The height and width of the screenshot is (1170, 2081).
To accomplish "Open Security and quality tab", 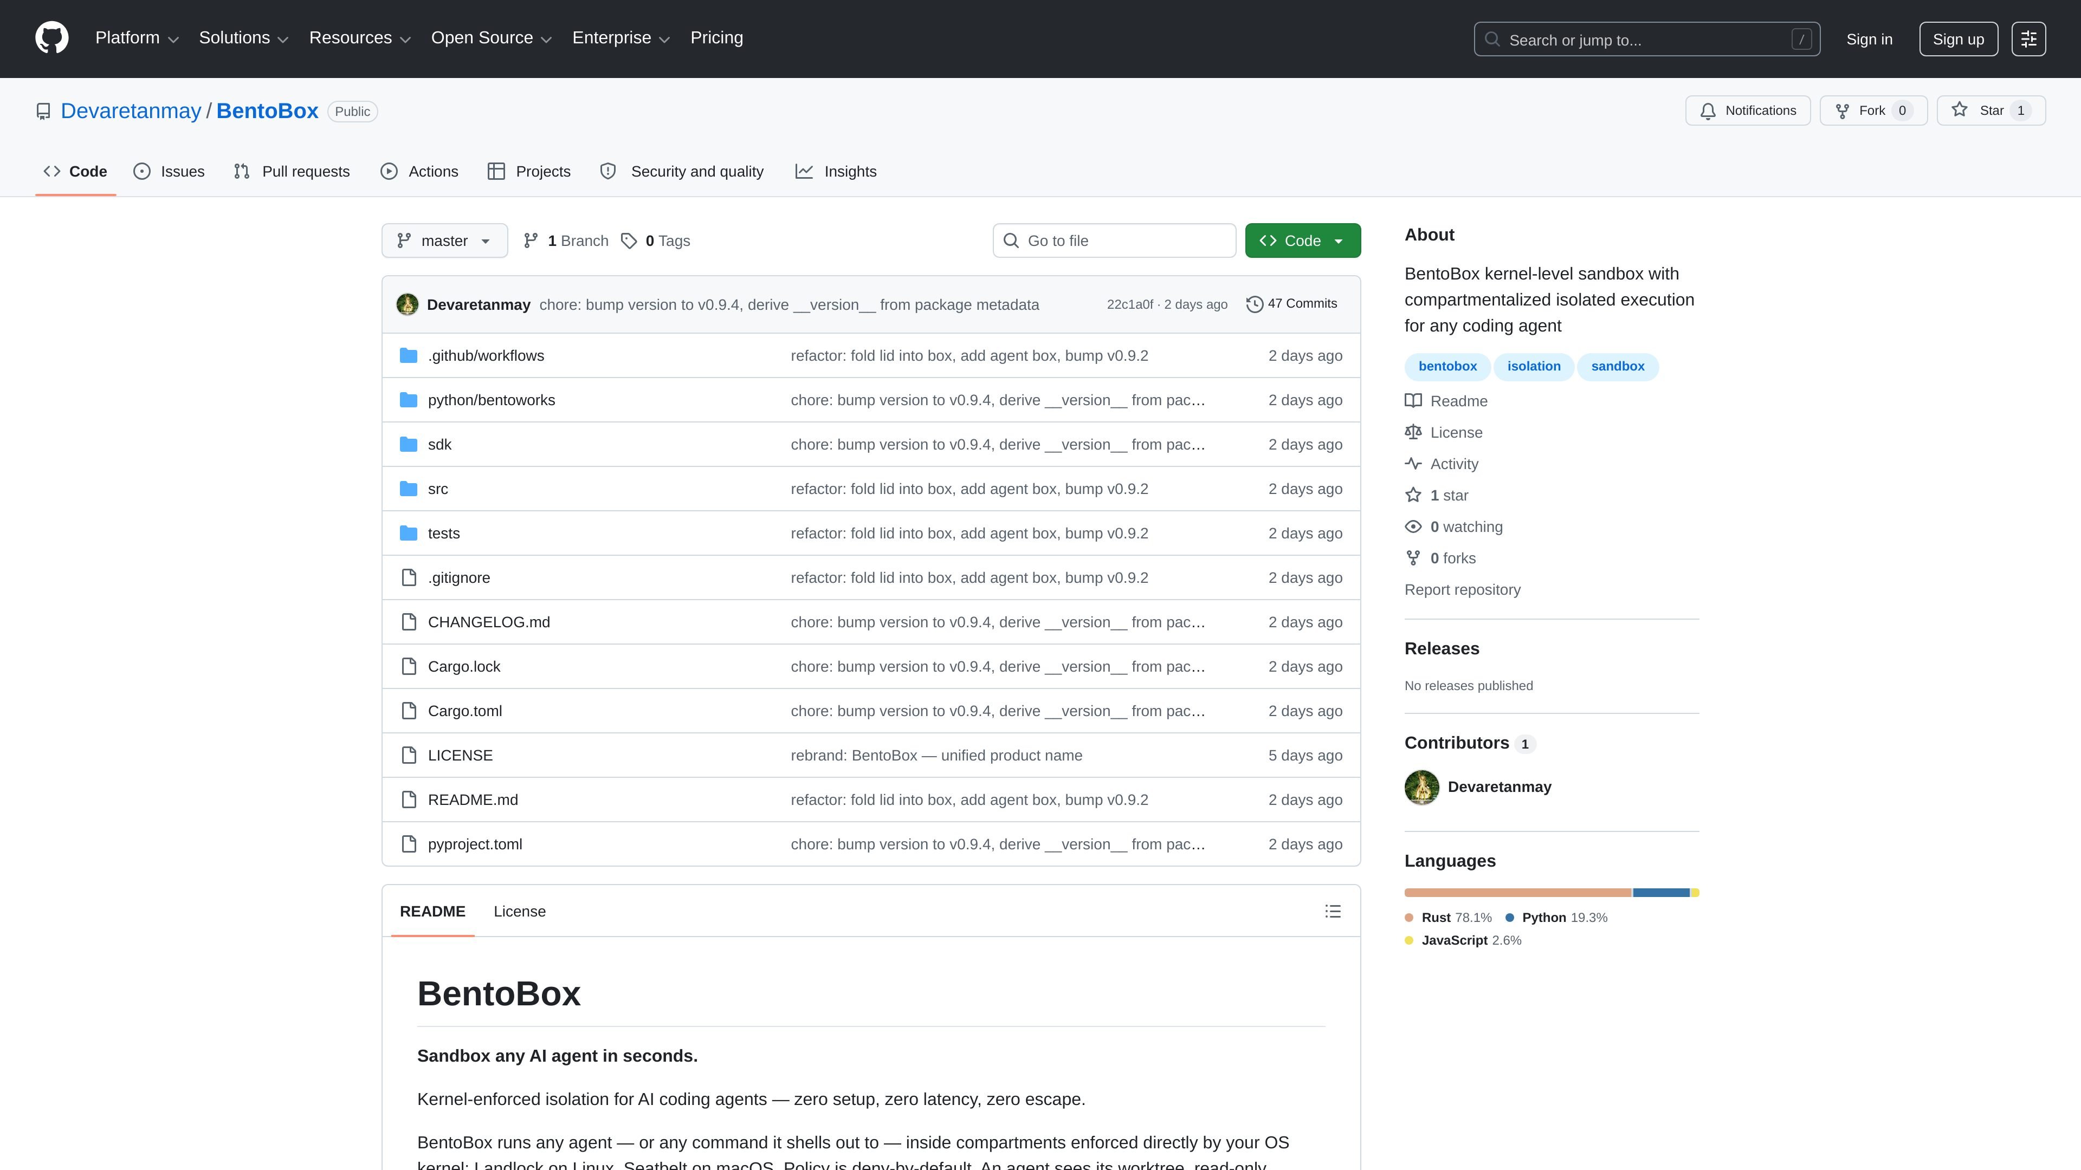I will (x=682, y=171).
